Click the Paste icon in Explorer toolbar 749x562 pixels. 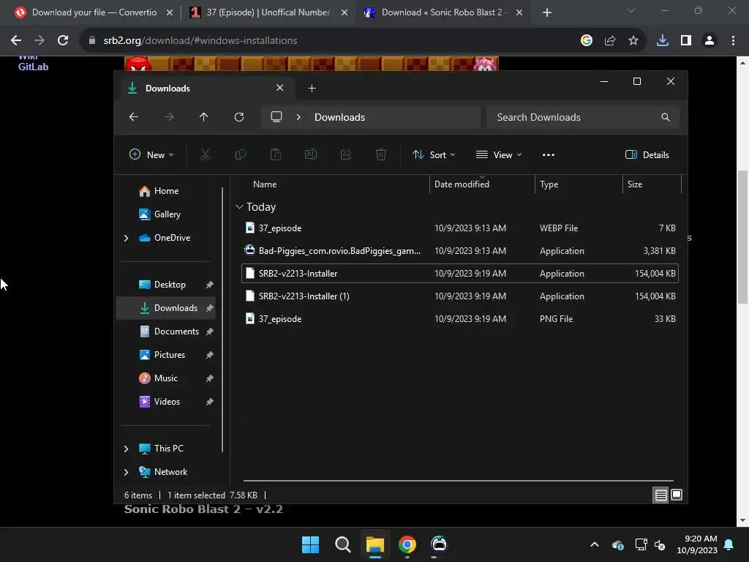[276, 154]
